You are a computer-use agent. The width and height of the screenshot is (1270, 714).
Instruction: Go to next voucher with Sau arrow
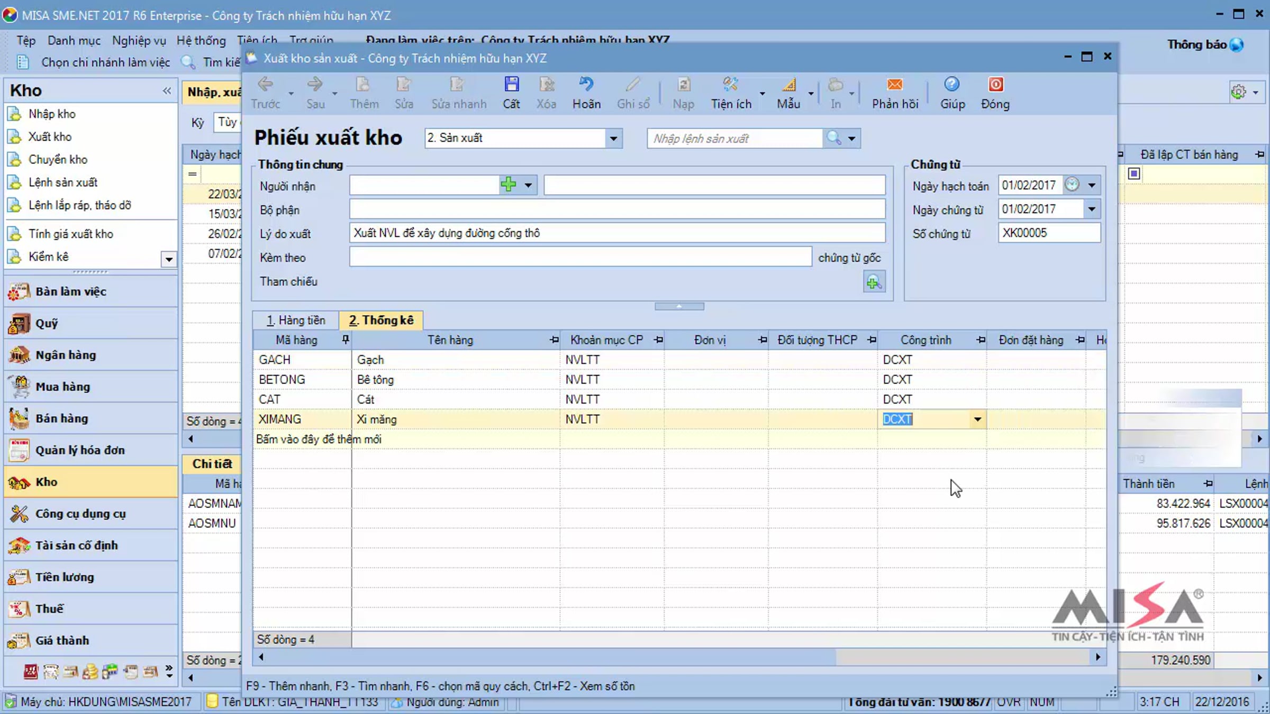(x=315, y=85)
